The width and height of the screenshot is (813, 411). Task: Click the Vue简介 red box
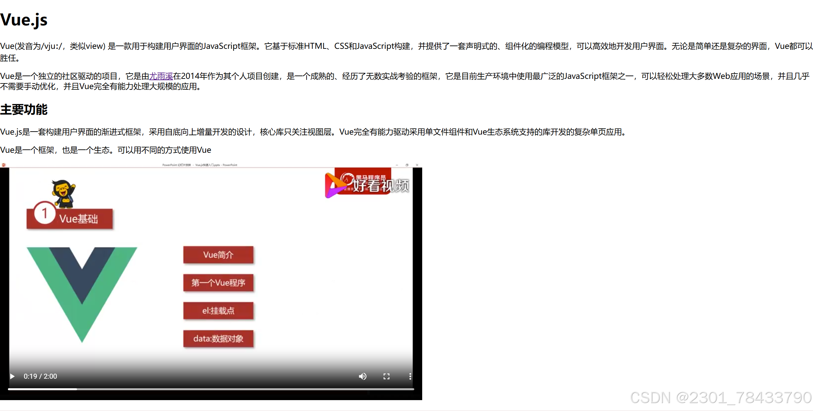tap(218, 255)
